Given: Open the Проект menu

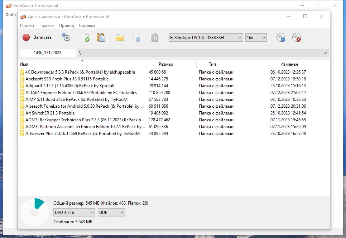Looking at the screenshot, I should pyautogui.click(x=27, y=25).
